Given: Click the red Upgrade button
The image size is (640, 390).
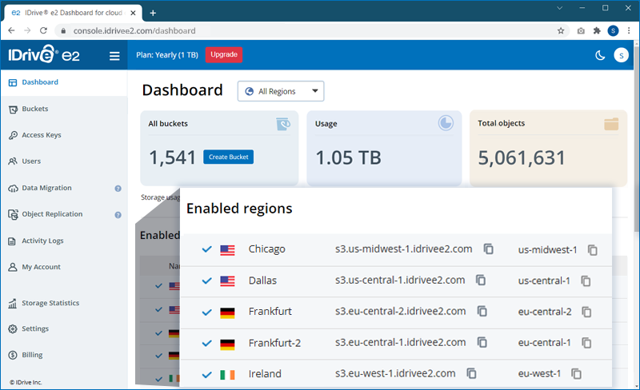Looking at the screenshot, I should click(224, 54).
